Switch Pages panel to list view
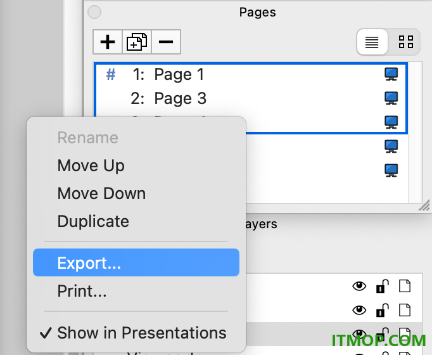 [x=372, y=42]
